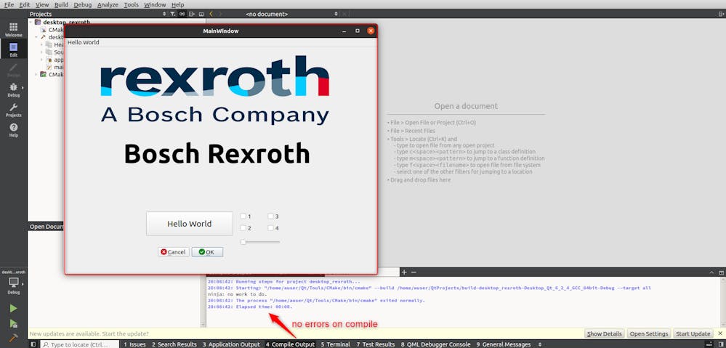Screen dimensions: 726x348
Task: Expand the CMake Modules node
Action: [36, 75]
